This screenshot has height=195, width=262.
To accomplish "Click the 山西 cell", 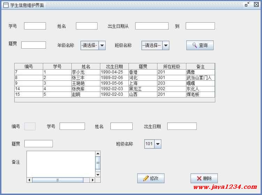I will tap(143, 94).
